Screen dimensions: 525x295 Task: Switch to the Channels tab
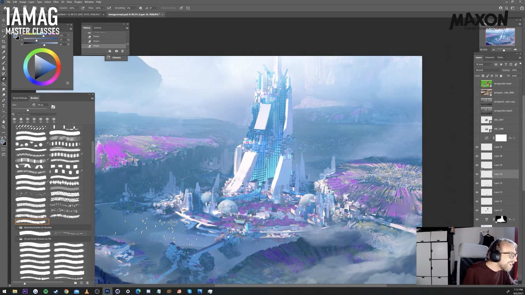coord(489,57)
